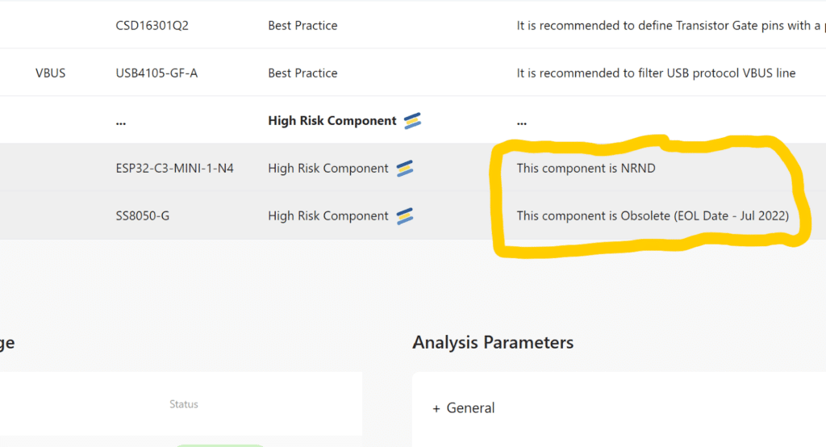Click the risk icon in the SS8050-G row

[404, 216]
